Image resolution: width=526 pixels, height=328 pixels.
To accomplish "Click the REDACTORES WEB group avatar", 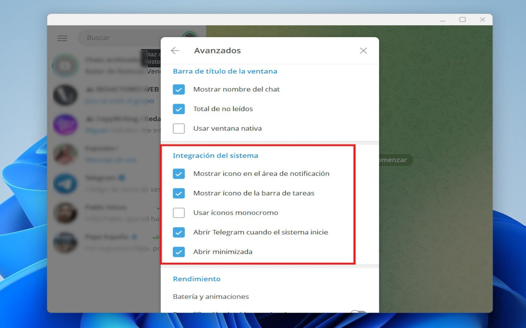I will tap(65, 95).
